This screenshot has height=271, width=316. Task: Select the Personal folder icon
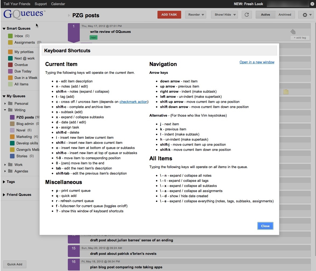point(10,103)
